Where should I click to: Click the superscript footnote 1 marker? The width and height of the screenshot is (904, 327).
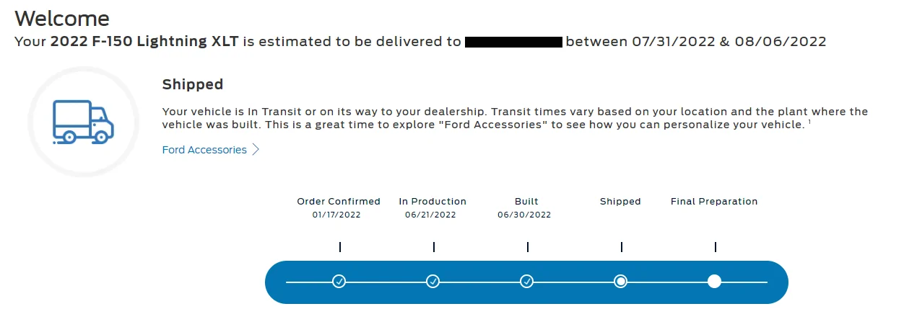point(811,122)
